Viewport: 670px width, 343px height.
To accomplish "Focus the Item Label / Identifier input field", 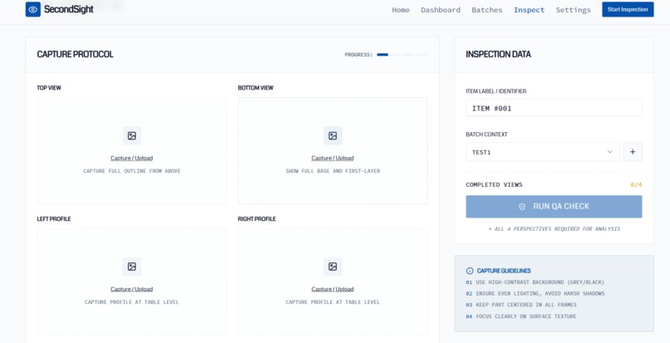I will (554, 108).
